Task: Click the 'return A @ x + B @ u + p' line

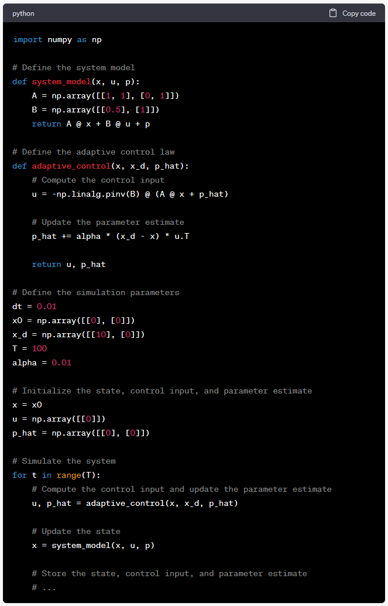Action: [x=91, y=124]
